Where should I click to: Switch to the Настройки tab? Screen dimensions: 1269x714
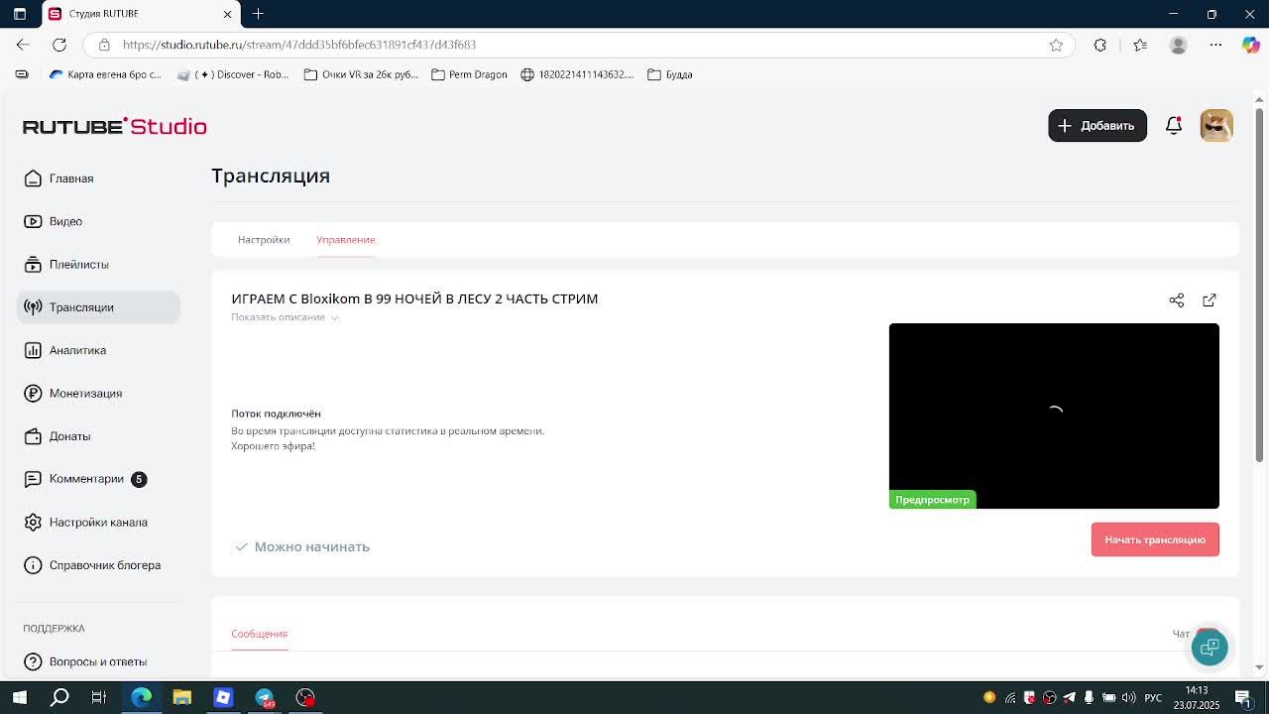pyautogui.click(x=264, y=239)
